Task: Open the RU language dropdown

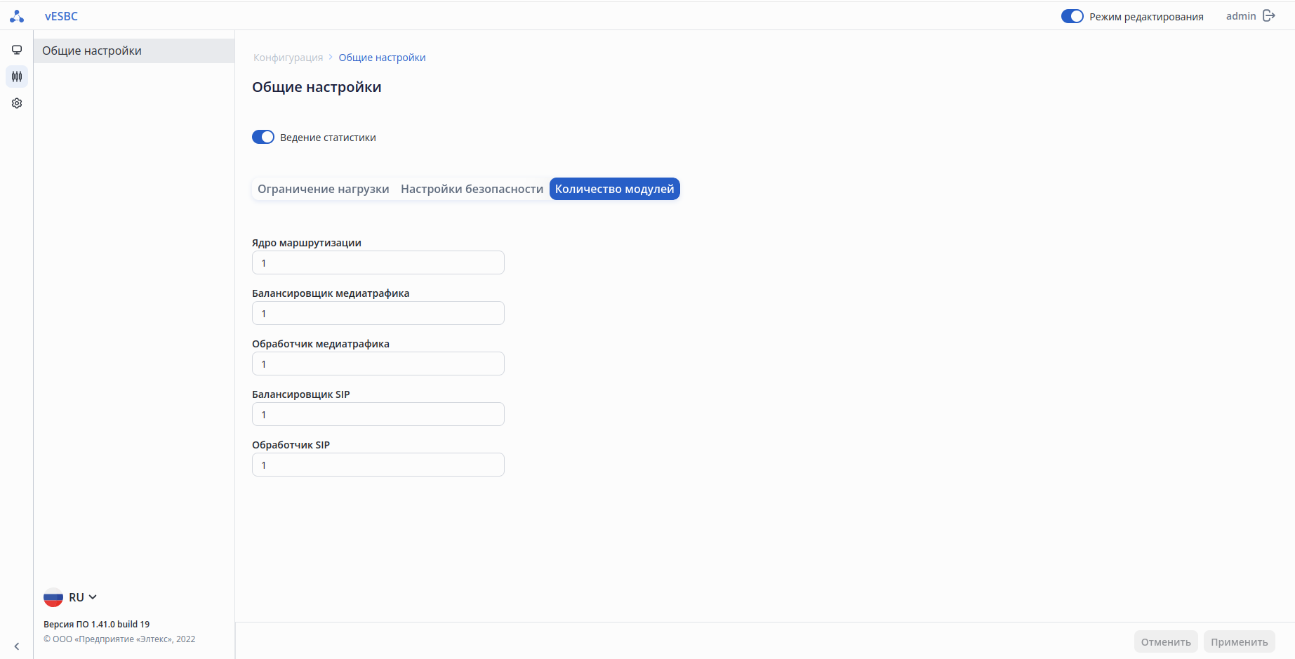Action: click(83, 597)
